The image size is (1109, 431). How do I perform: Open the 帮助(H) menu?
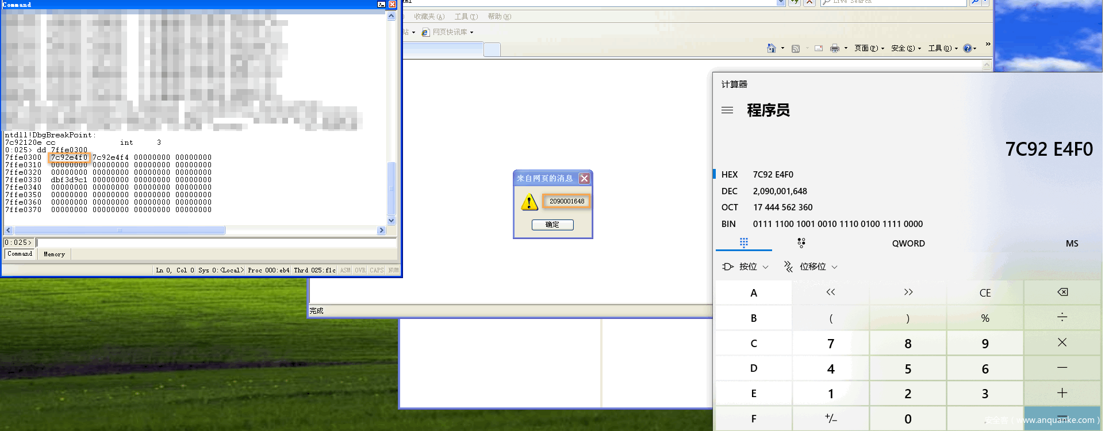click(499, 17)
